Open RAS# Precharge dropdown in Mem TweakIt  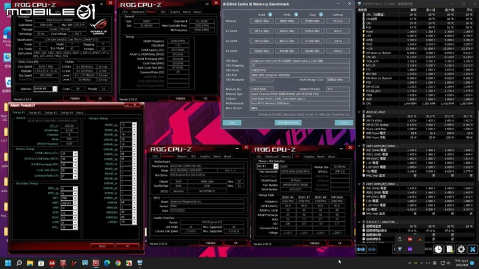tap(75, 165)
